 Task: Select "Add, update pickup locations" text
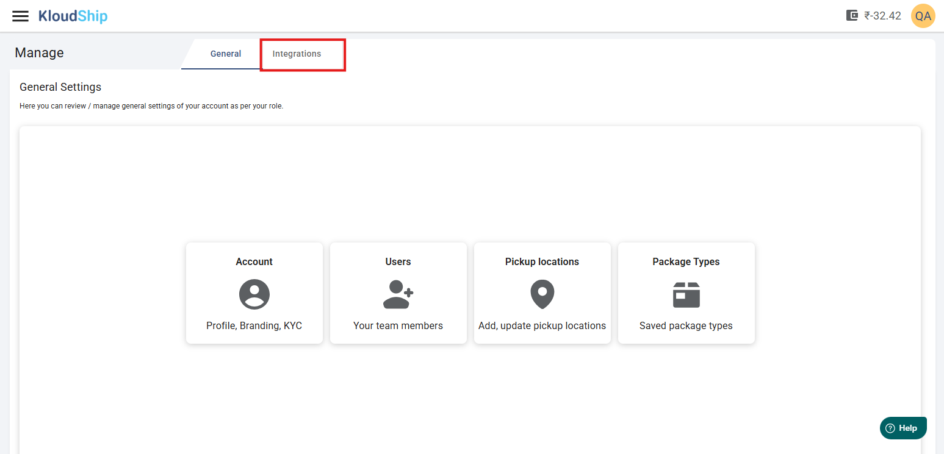[542, 326]
